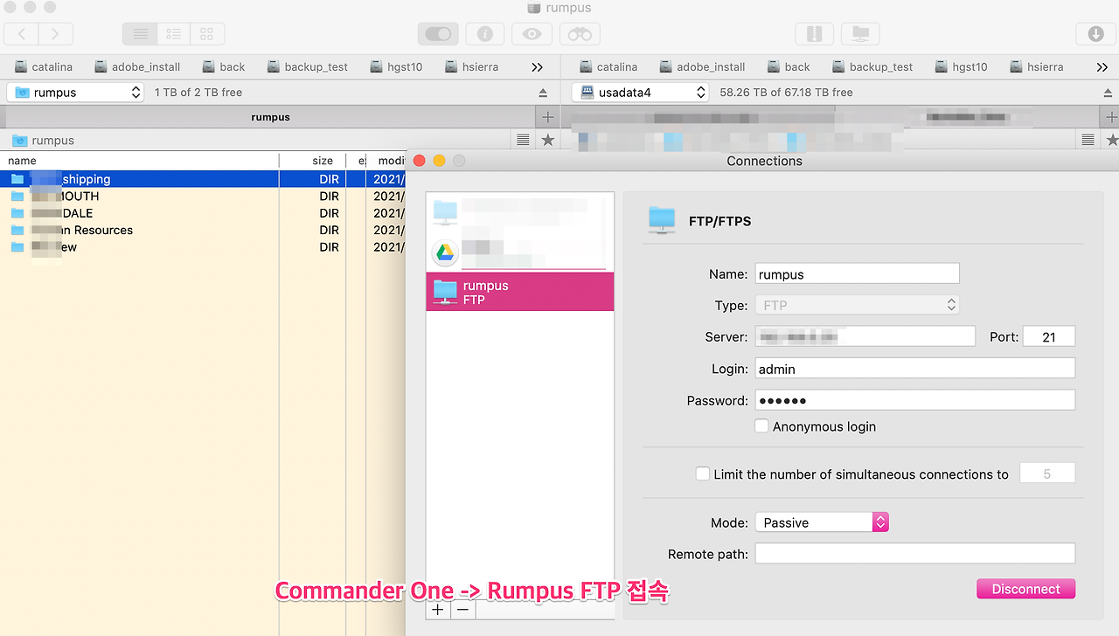
Task: Click the Get Info toolbar icon
Action: click(484, 33)
